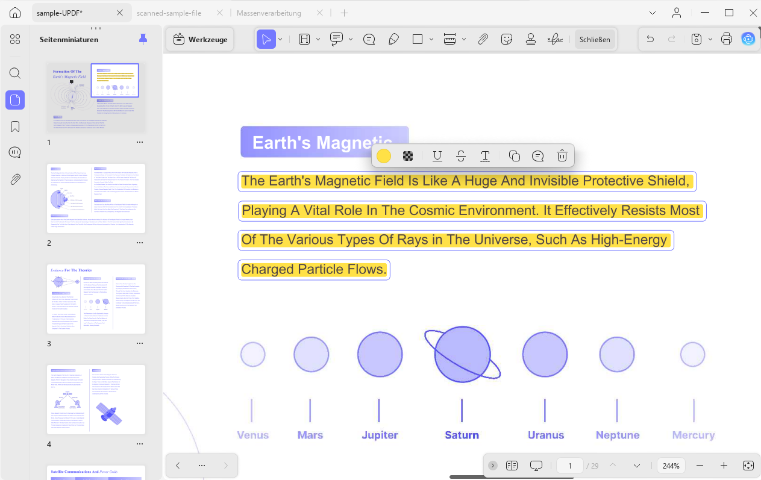Open the save options dropdown arrow
Viewport: 761px width, 480px height.
pyautogui.click(x=710, y=39)
